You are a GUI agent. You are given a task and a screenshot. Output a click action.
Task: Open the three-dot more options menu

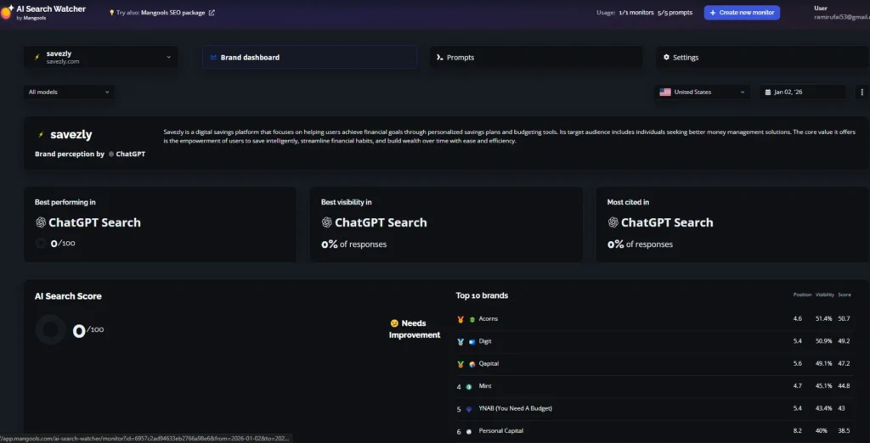click(x=862, y=92)
